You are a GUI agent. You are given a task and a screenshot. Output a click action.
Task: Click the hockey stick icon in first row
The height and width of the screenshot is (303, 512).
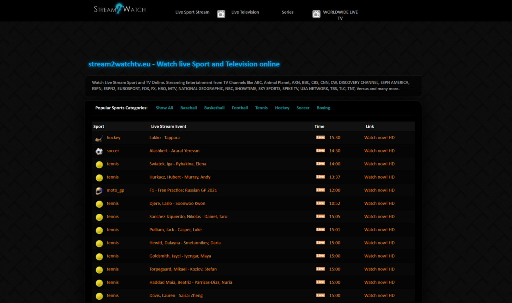(99, 138)
